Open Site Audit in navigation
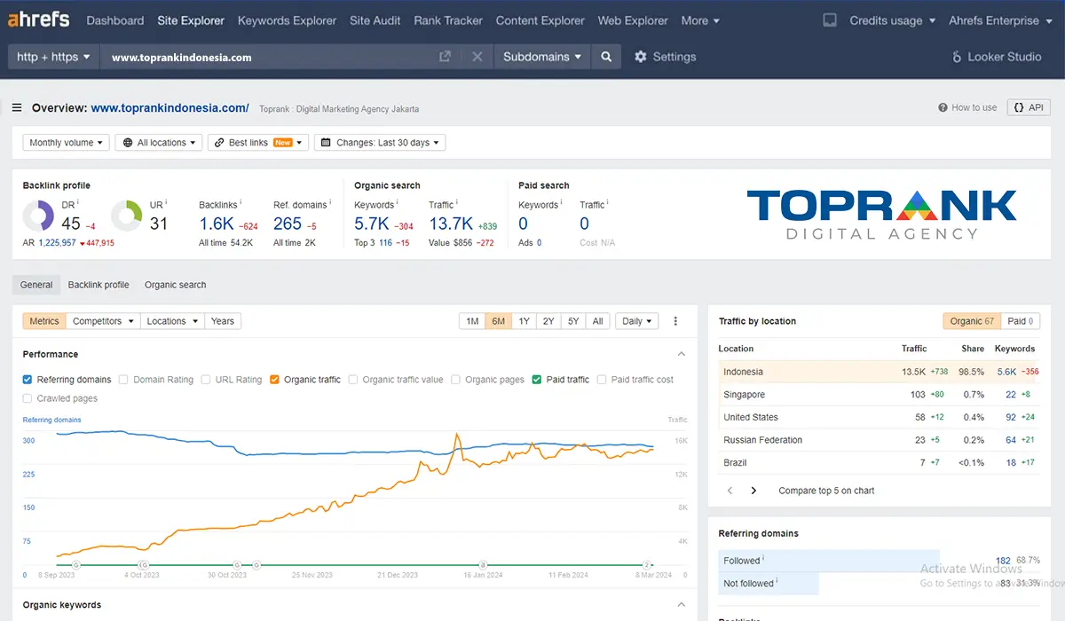The image size is (1065, 621). coord(375,20)
